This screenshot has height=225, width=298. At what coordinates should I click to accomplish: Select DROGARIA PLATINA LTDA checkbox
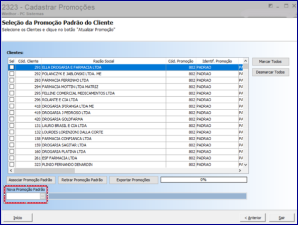tap(12, 151)
